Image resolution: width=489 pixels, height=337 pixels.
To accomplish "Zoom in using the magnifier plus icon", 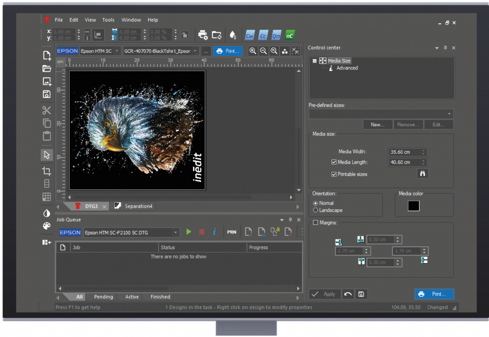I will tap(253, 51).
